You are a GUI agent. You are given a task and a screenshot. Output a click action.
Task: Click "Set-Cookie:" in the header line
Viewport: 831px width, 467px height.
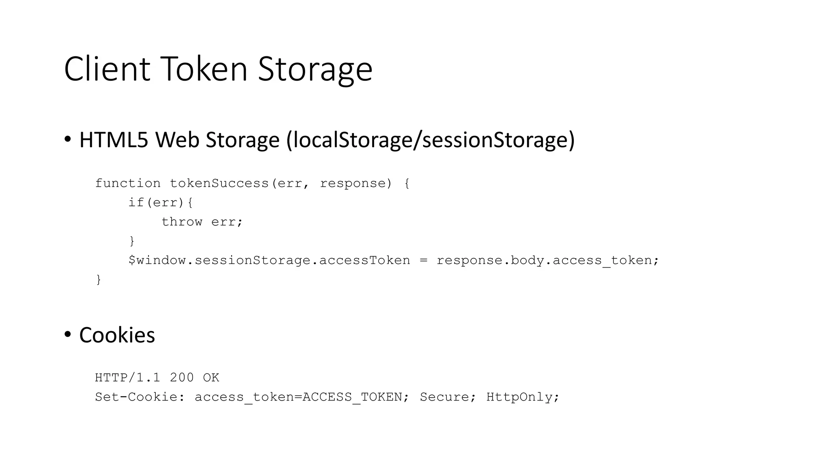point(140,397)
